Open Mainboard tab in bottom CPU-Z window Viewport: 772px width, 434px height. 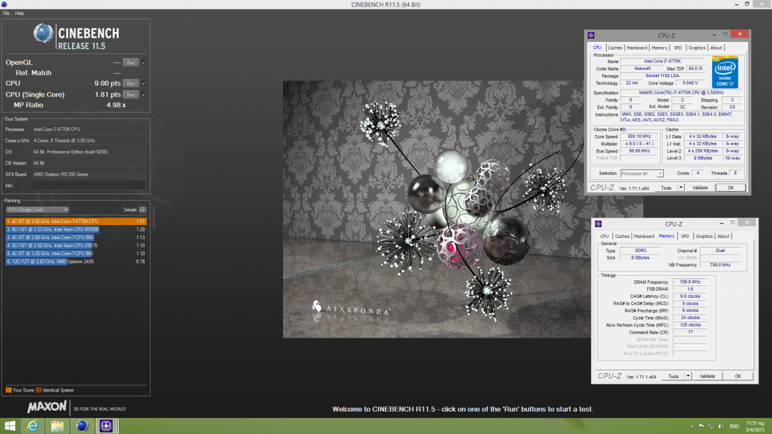click(x=644, y=236)
